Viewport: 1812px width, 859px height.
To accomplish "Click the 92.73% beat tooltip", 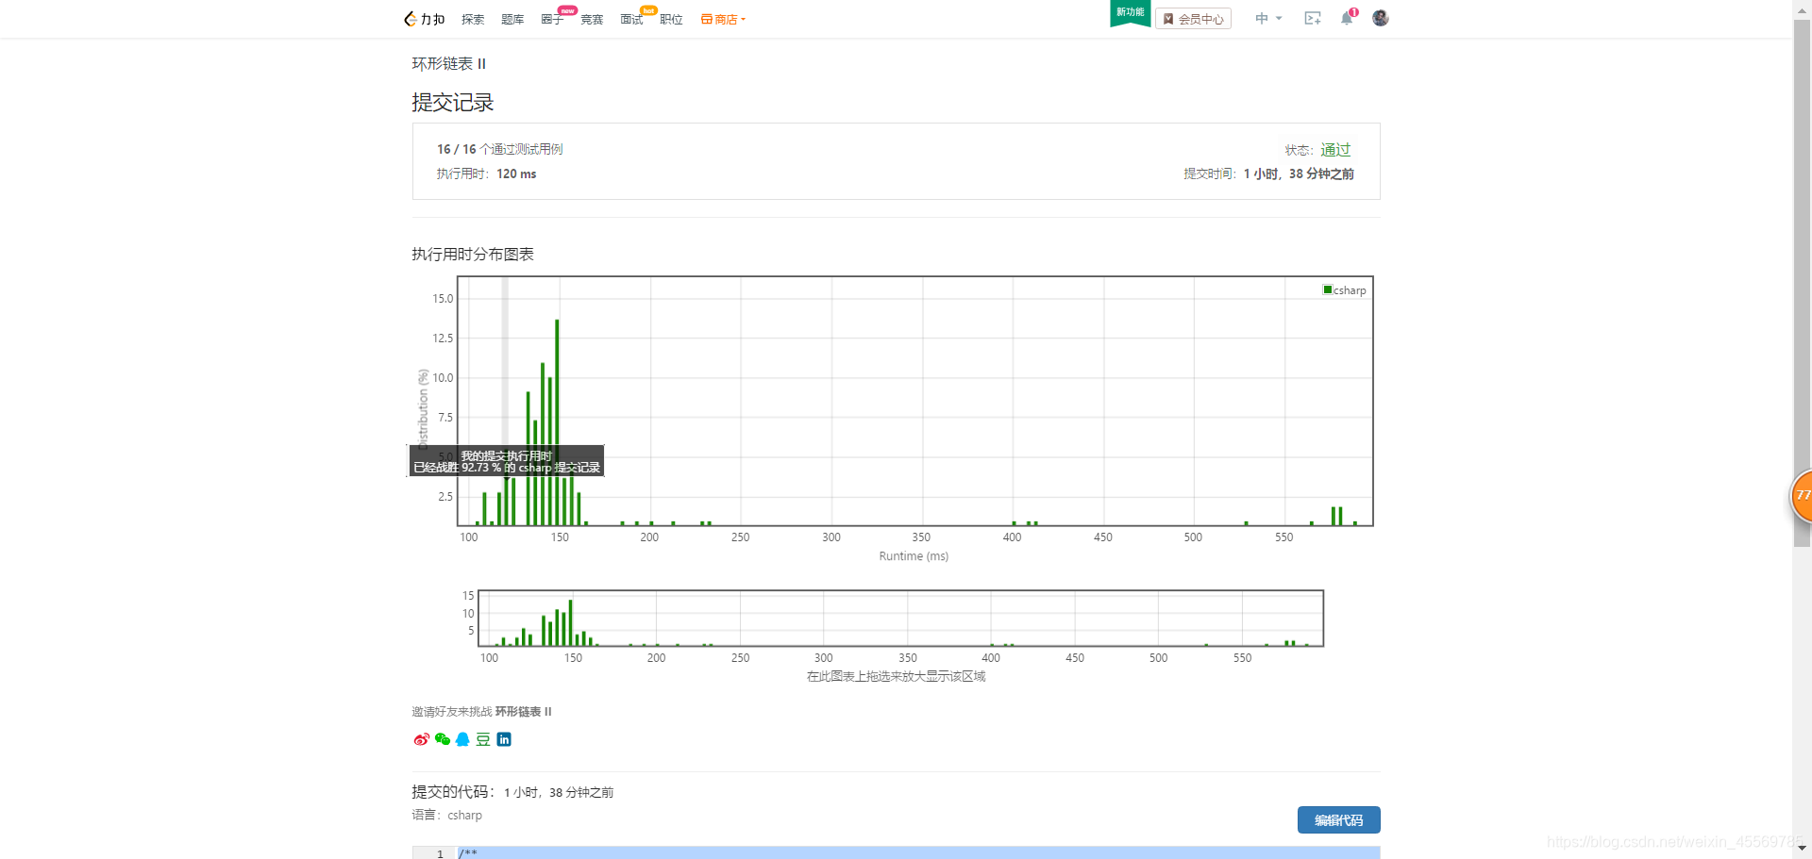I will coord(507,461).
